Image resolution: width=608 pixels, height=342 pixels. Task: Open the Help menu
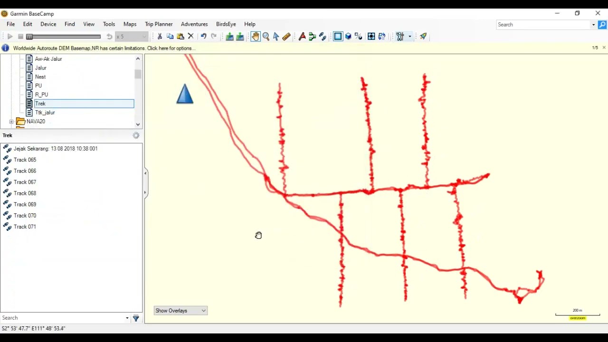click(250, 24)
